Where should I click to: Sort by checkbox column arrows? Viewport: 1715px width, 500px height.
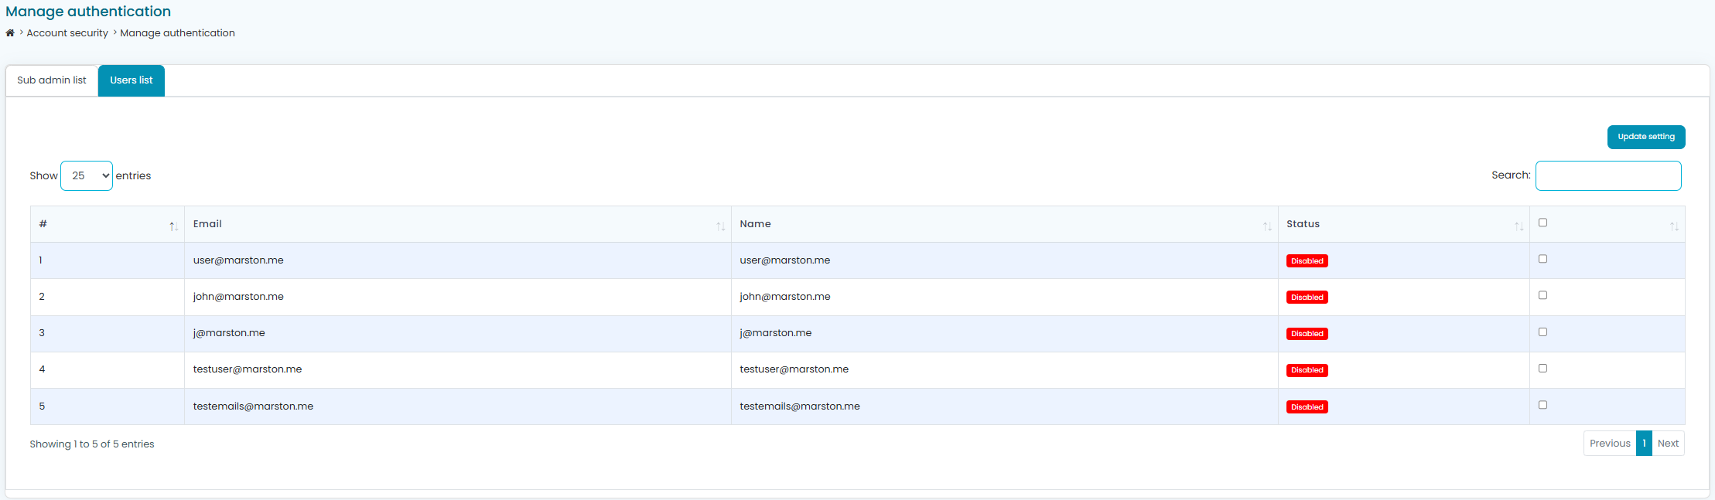1674,226
